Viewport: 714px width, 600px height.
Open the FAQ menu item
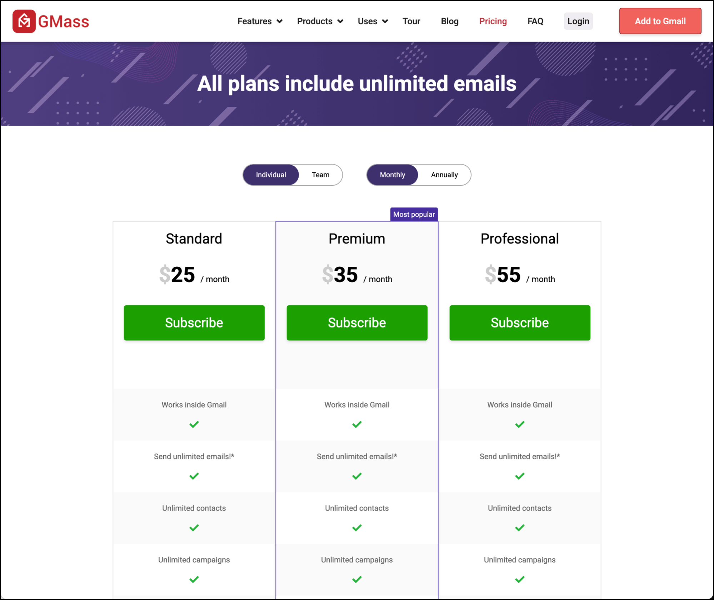(535, 21)
